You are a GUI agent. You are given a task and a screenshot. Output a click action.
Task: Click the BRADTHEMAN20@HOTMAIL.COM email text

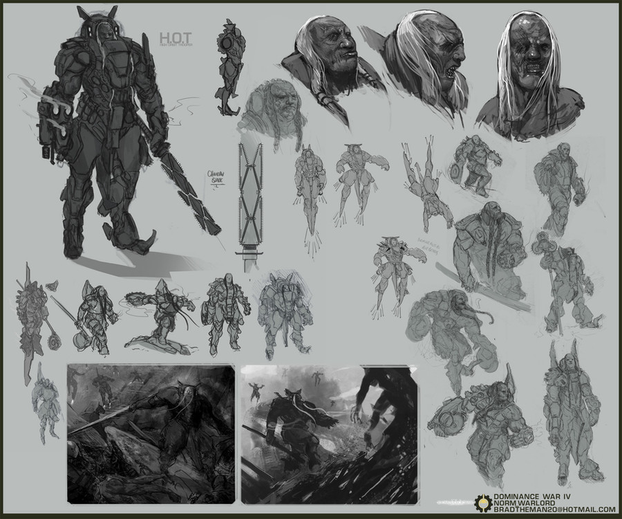point(554,509)
